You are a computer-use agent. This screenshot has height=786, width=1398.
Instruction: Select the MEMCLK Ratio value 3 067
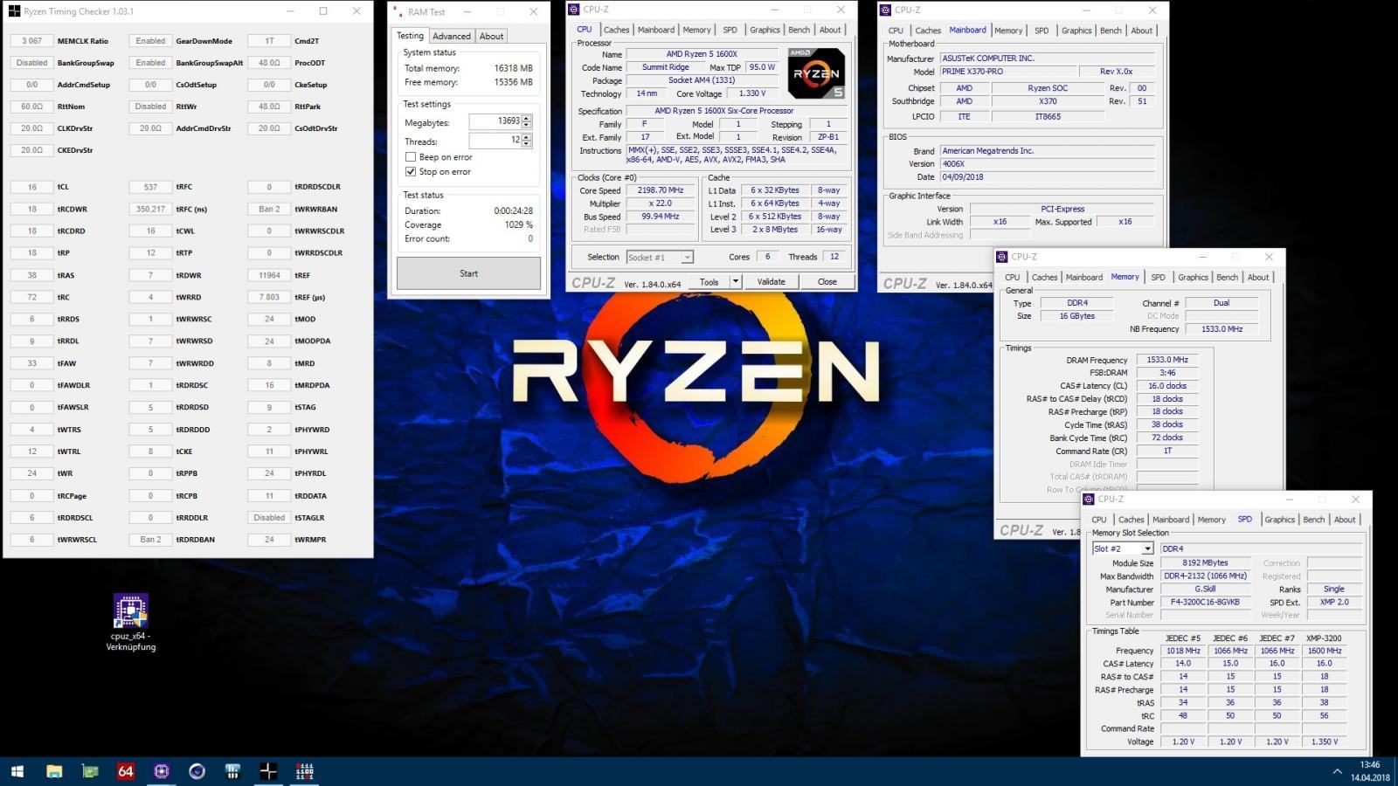point(31,41)
